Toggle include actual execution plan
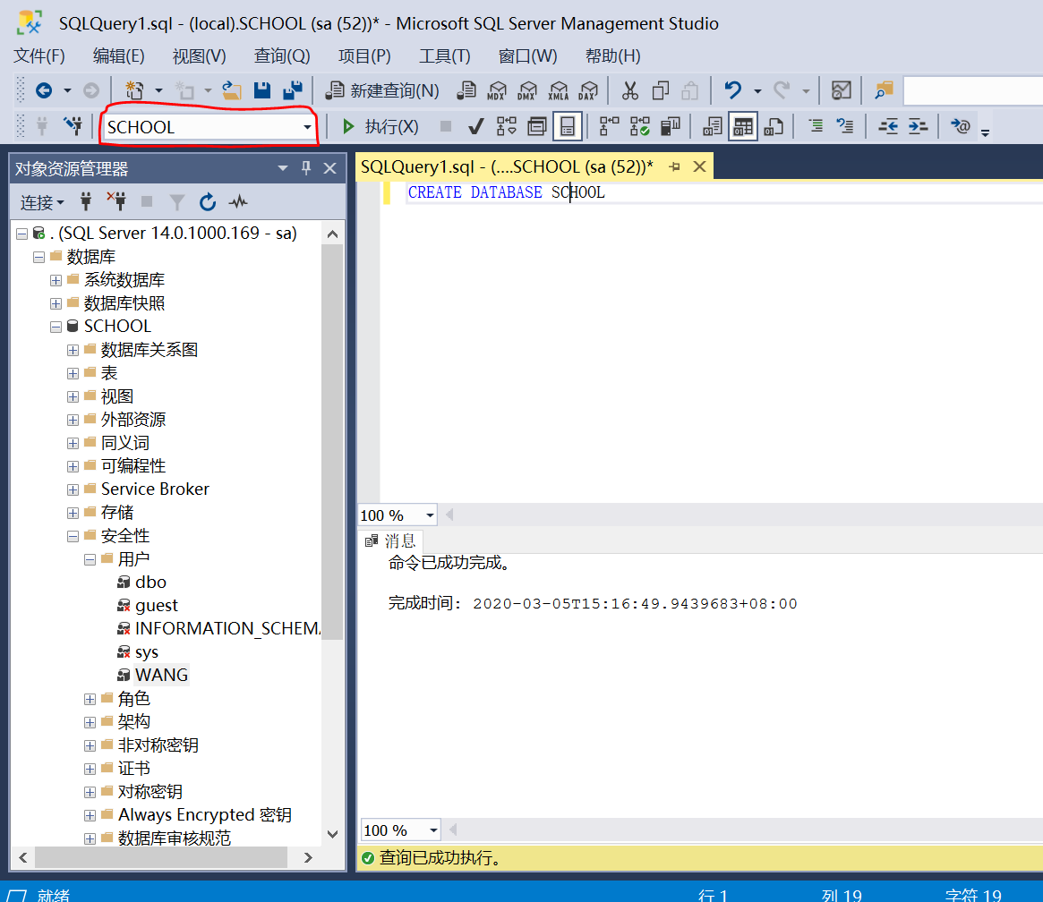1043x902 pixels. [x=609, y=125]
